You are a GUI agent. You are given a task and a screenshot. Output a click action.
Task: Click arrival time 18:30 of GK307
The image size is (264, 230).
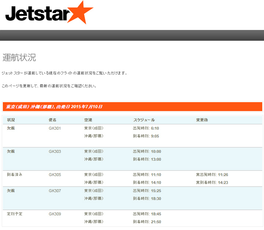click(x=156, y=199)
